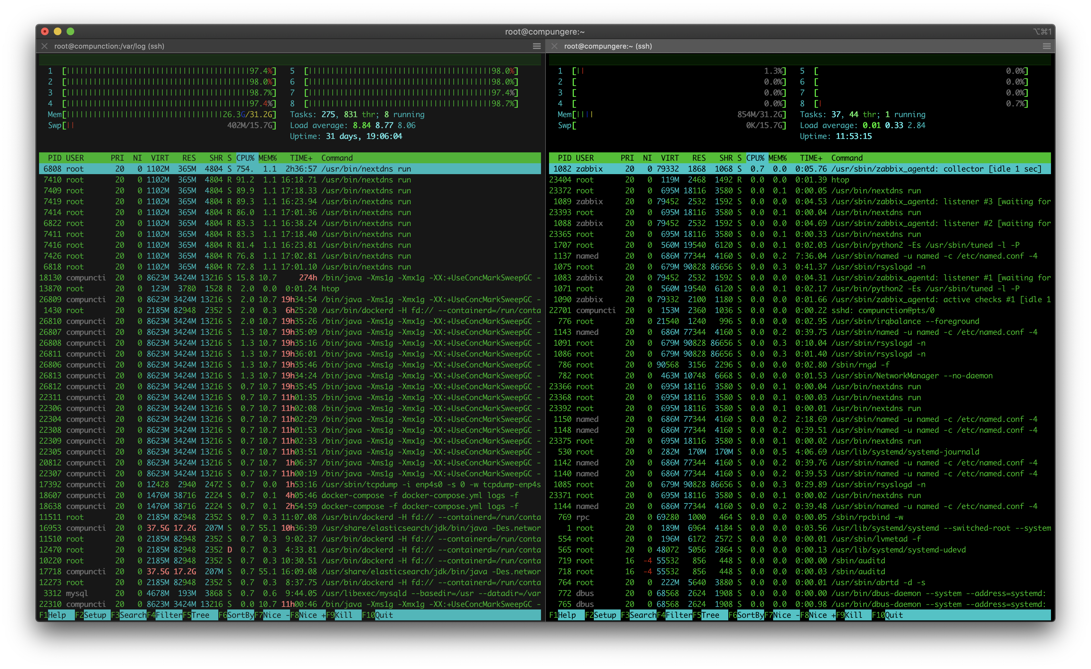Click F10 Quit in right htop

(888, 615)
